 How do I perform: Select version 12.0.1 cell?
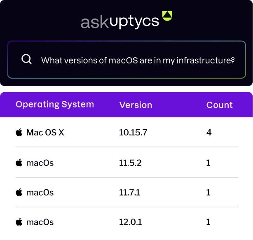click(x=130, y=222)
